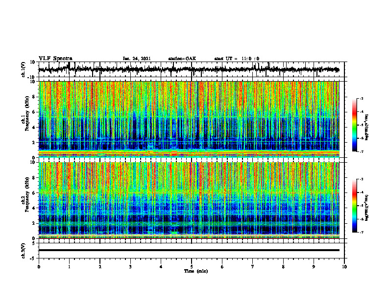Screen dimensions: 388x299
Task: Click time axis tick label "4"
Action: pos(161,267)
